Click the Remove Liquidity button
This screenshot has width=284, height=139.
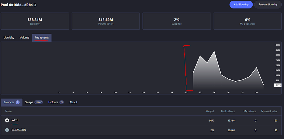point(268,4)
